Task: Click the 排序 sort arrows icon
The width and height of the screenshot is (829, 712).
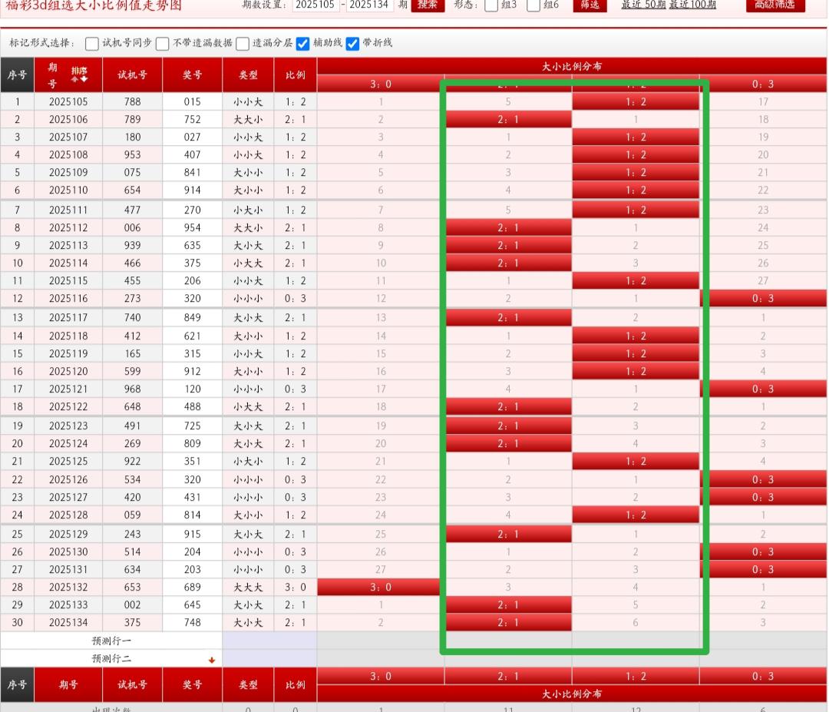Action: 79,75
